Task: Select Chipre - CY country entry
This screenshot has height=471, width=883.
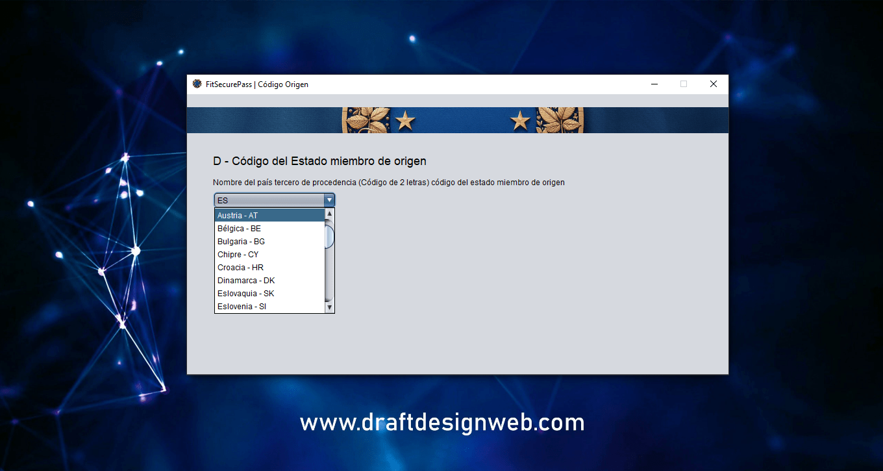Action: 269,254
